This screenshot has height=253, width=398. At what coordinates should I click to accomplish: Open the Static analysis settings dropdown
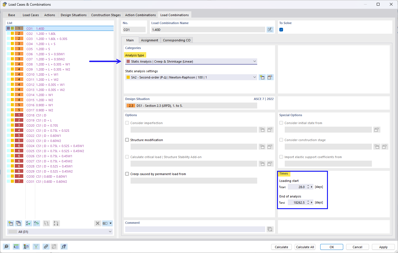pyautogui.click(x=191, y=77)
